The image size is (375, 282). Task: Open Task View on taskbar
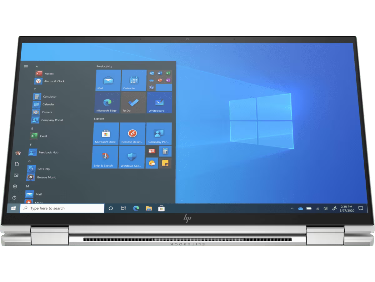click(123, 208)
